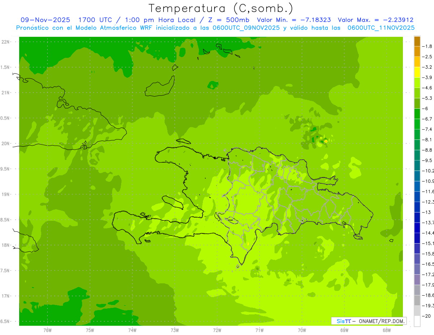Select the '19N' latitude axis label
This screenshot has height=335, width=434.
click(x=6, y=194)
